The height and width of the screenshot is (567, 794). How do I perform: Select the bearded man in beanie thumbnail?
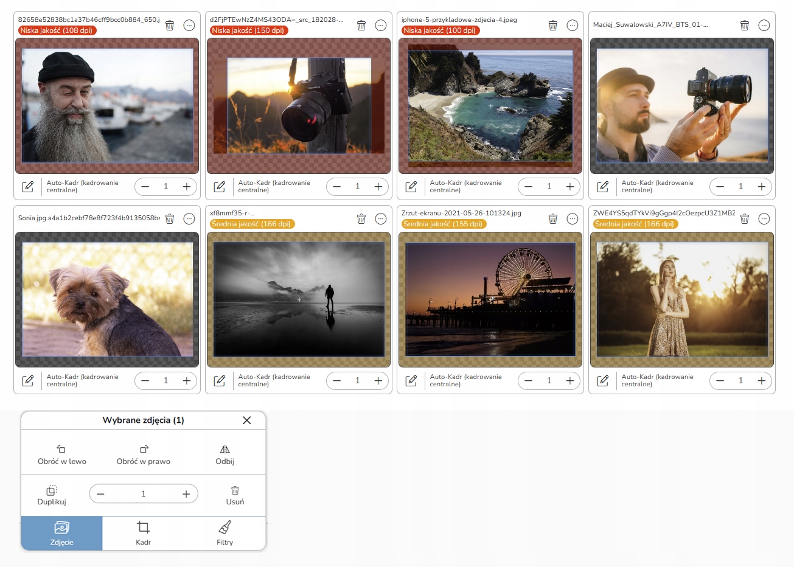coord(107,106)
